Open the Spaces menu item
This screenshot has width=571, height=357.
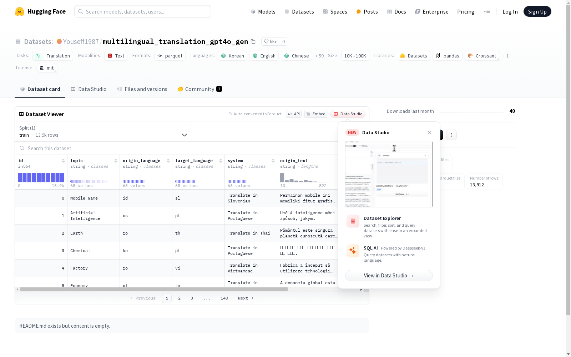(335, 12)
